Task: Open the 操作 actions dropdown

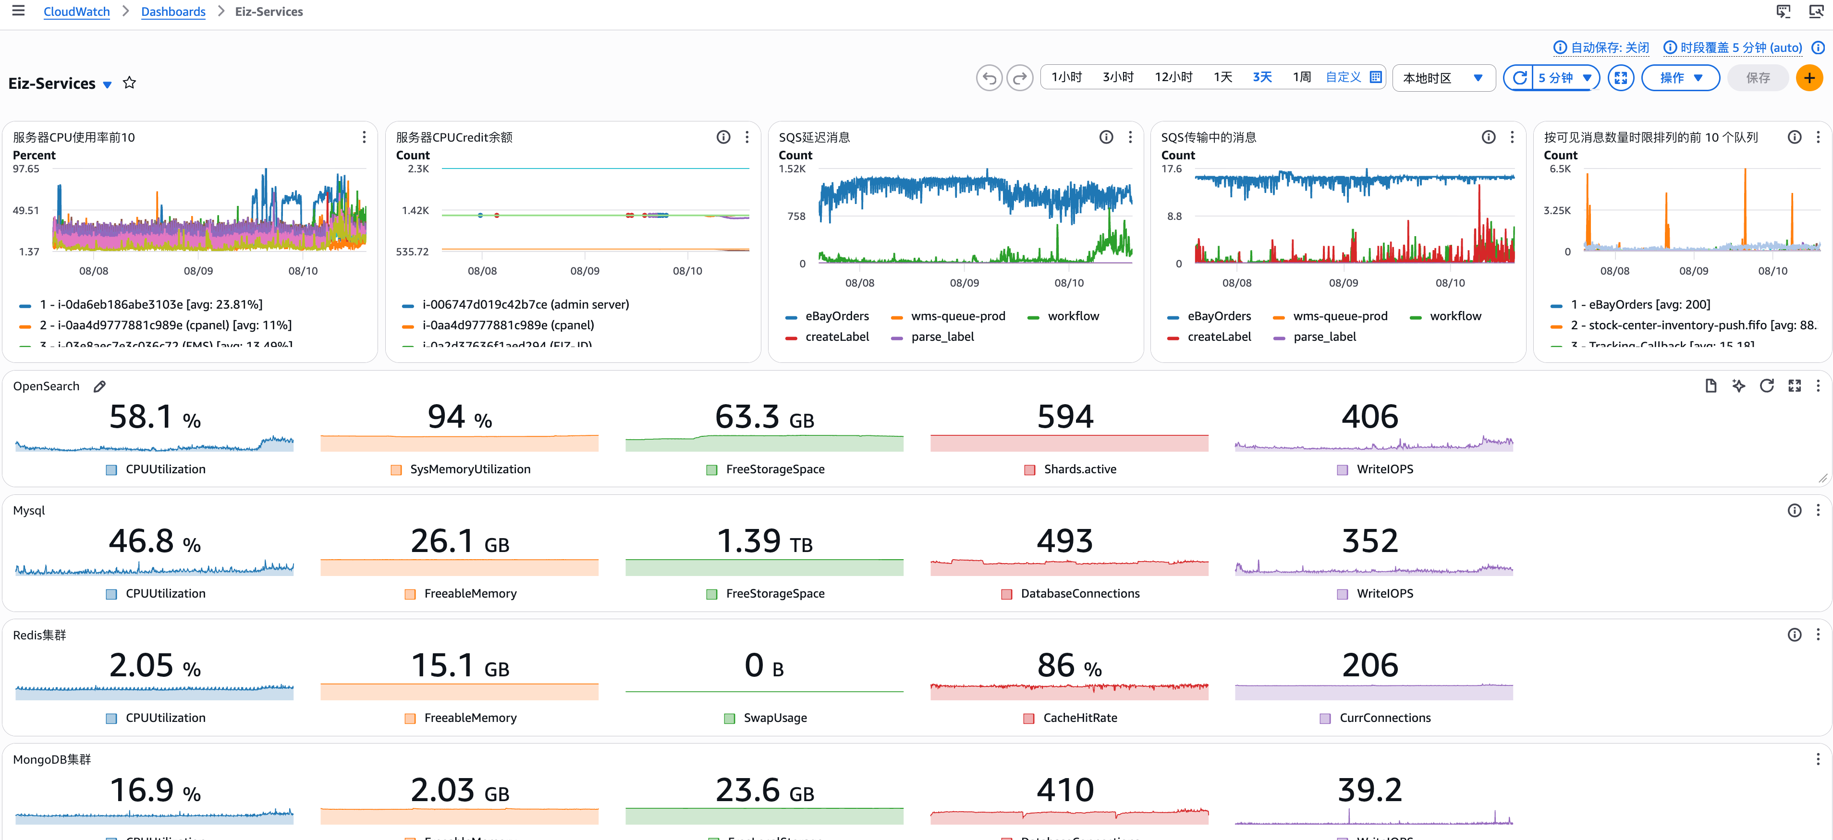Action: tap(1680, 78)
